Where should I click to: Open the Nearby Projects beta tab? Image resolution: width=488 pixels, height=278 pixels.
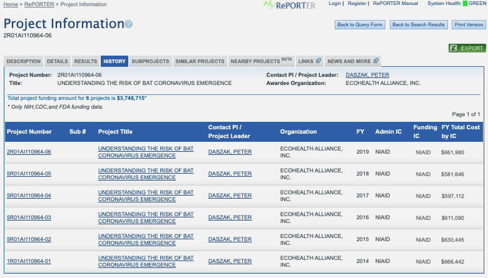coord(261,61)
